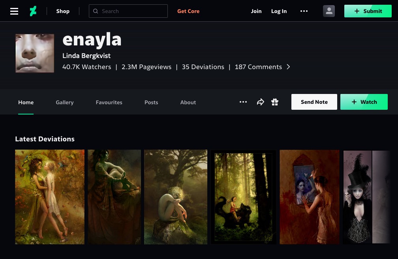Select the Home tab
This screenshot has width=398, height=259.
tap(26, 102)
